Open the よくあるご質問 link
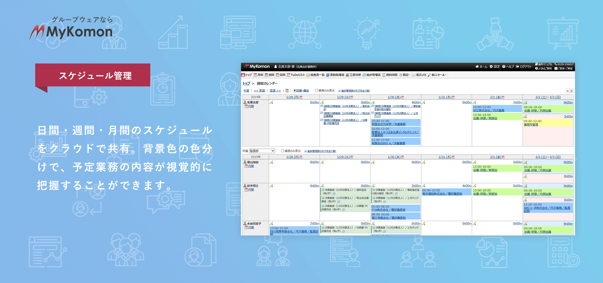Viewport: 603px width, 283px height. 543,68
